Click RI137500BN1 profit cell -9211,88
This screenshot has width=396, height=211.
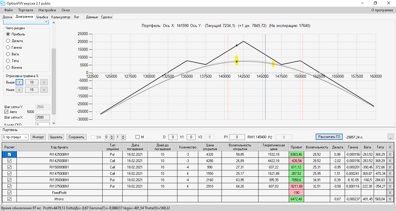[x=296, y=186]
